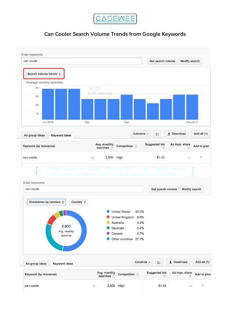
Task: Click the chart view icon in lower toolbar
Action: point(159,262)
